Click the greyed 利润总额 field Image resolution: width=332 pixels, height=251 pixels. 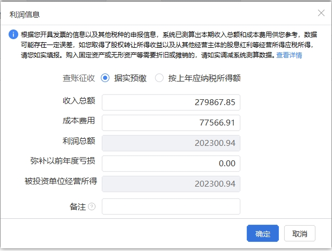coord(171,143)
